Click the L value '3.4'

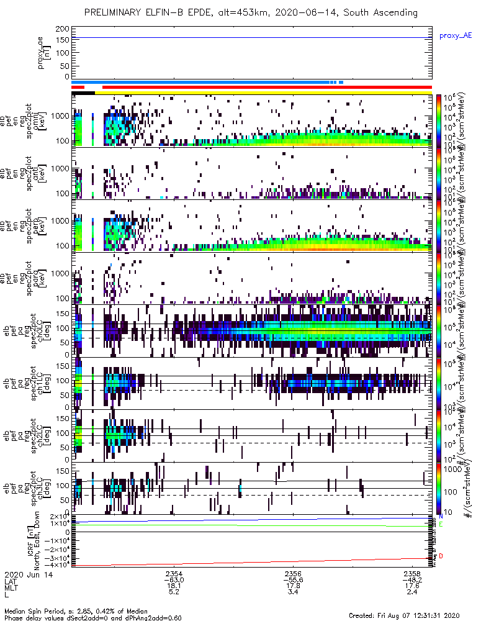(293, 592)
